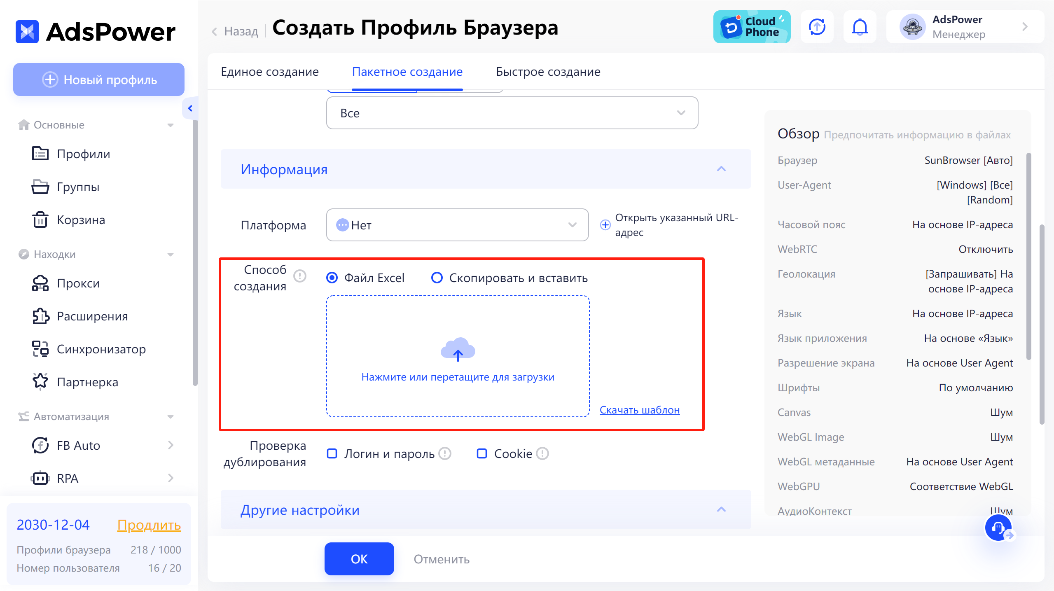Open the Платформа dropdown showing Нет
Screen dimensions: 1054x591
[458, 225]
